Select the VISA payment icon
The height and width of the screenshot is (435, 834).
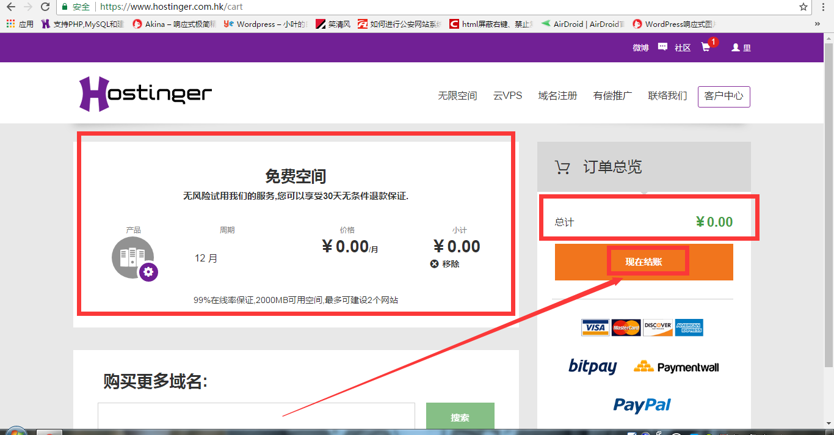point(594,327)
